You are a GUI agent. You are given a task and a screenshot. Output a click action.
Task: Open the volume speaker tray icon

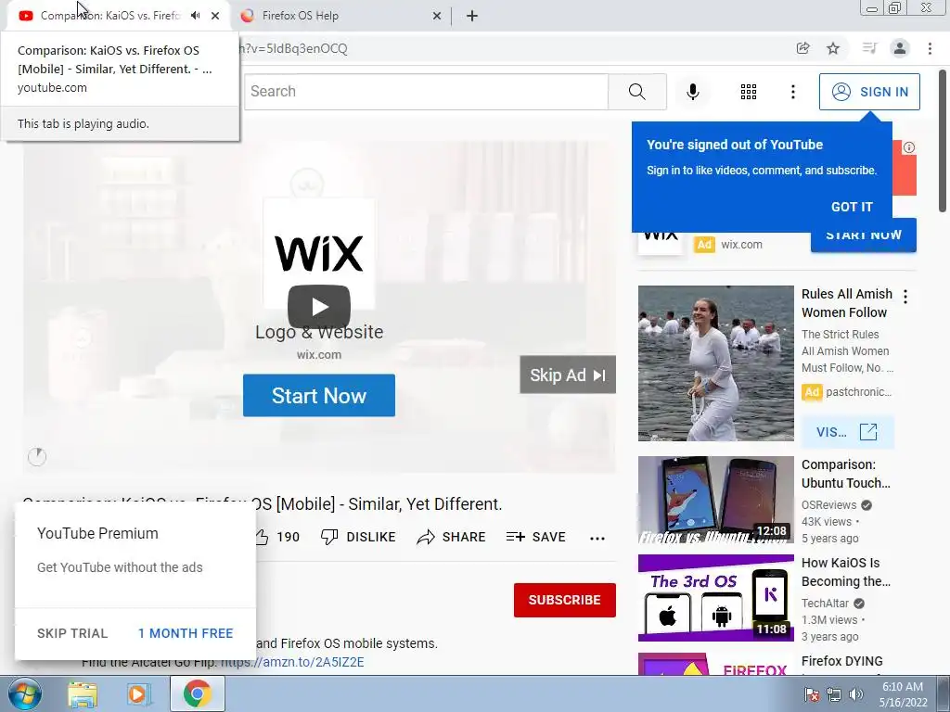coord(855,694)
